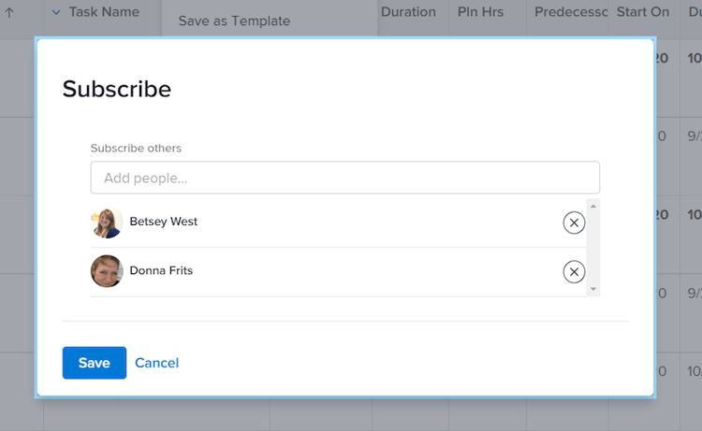Collapse the Task Name column chevron

[55, 13]
